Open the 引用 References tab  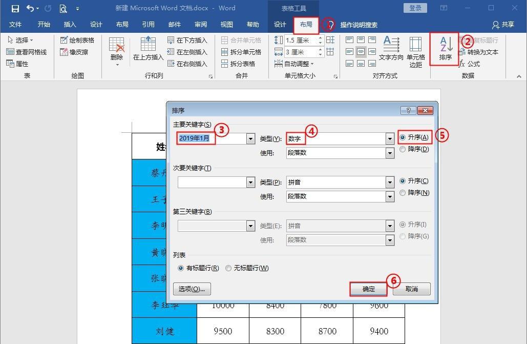148,25
